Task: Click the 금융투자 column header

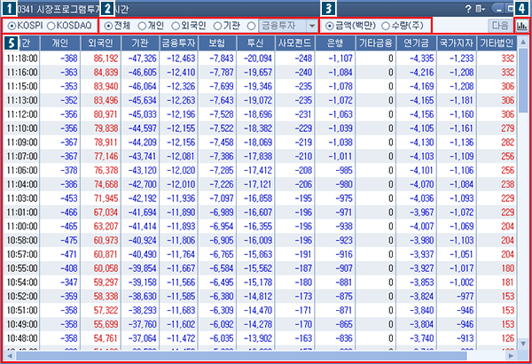Action: tap(178, 43)
